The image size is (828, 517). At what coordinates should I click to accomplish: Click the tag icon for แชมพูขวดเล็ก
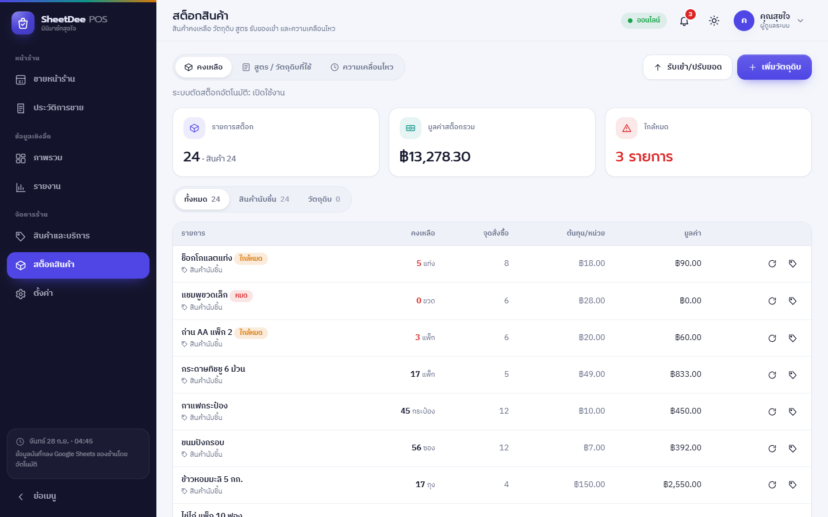pos(793,301)
